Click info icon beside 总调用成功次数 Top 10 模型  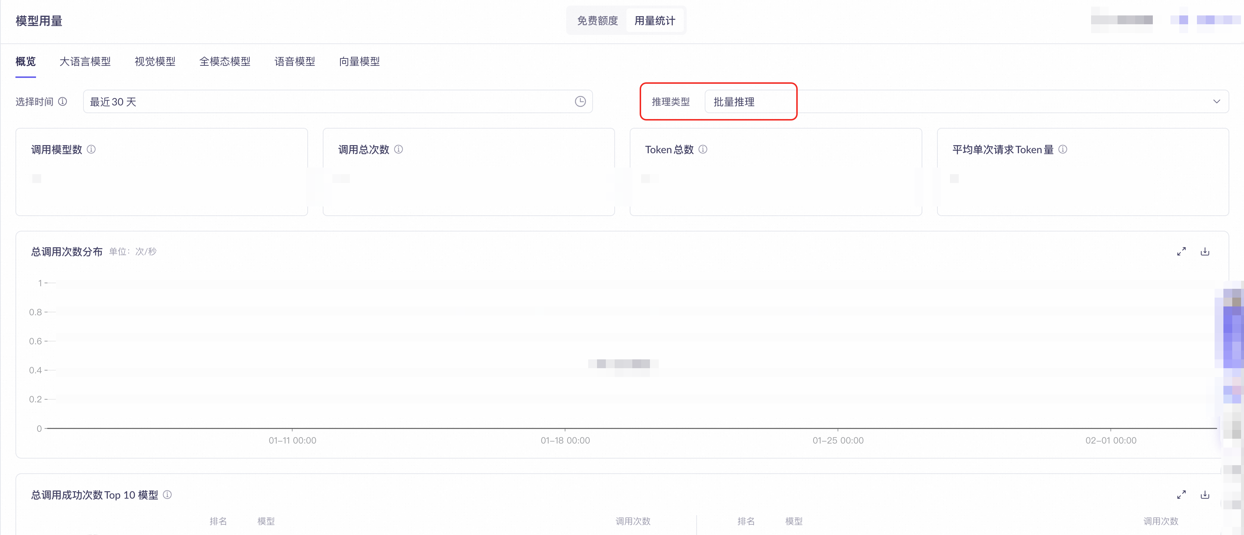point(168,495)
